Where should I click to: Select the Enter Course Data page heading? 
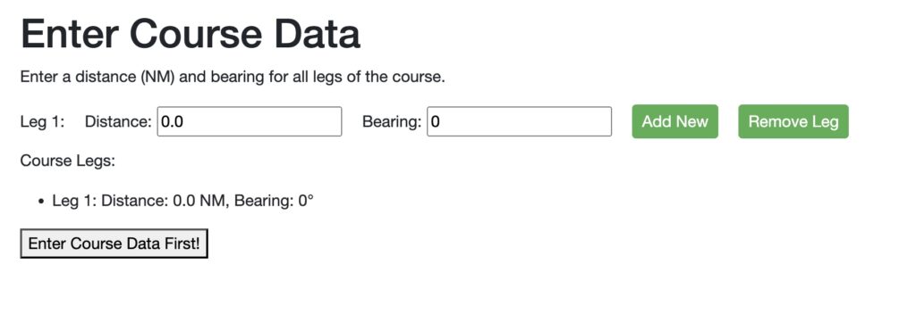click(191, 34)
